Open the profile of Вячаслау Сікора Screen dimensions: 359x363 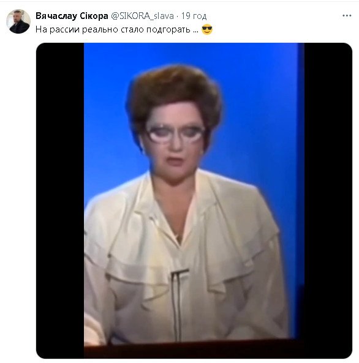coord(72,16)
